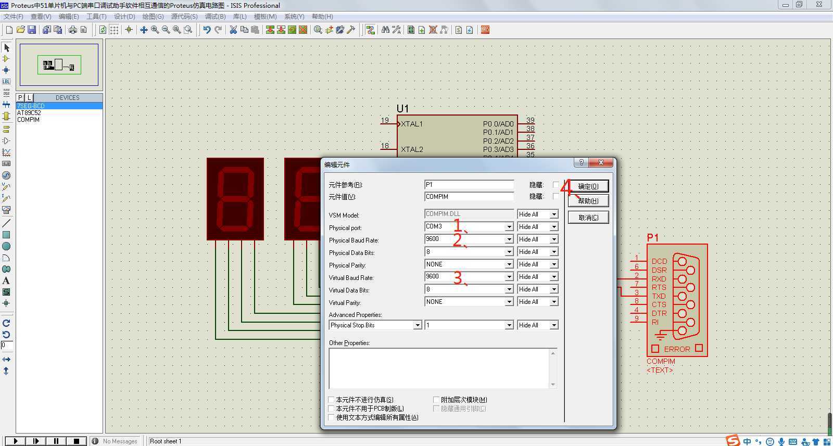This screenshot has width=833, height=446.
Task: Click the rotate clockwise icon
Action: [x=6, y=323]
